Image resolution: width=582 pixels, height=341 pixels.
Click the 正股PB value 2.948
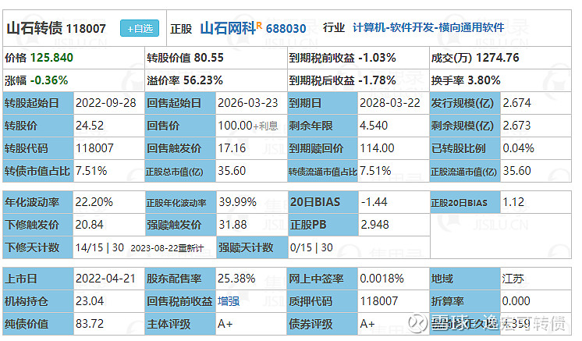[375, 225]
